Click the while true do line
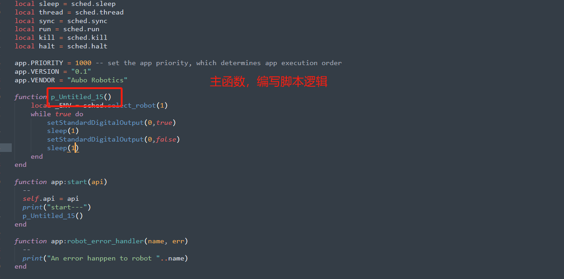Image resolution: width=564 pixels, height=279 pixels. [57, 114]
